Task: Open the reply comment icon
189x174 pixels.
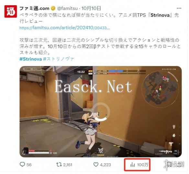Action: tap(22, 165)
